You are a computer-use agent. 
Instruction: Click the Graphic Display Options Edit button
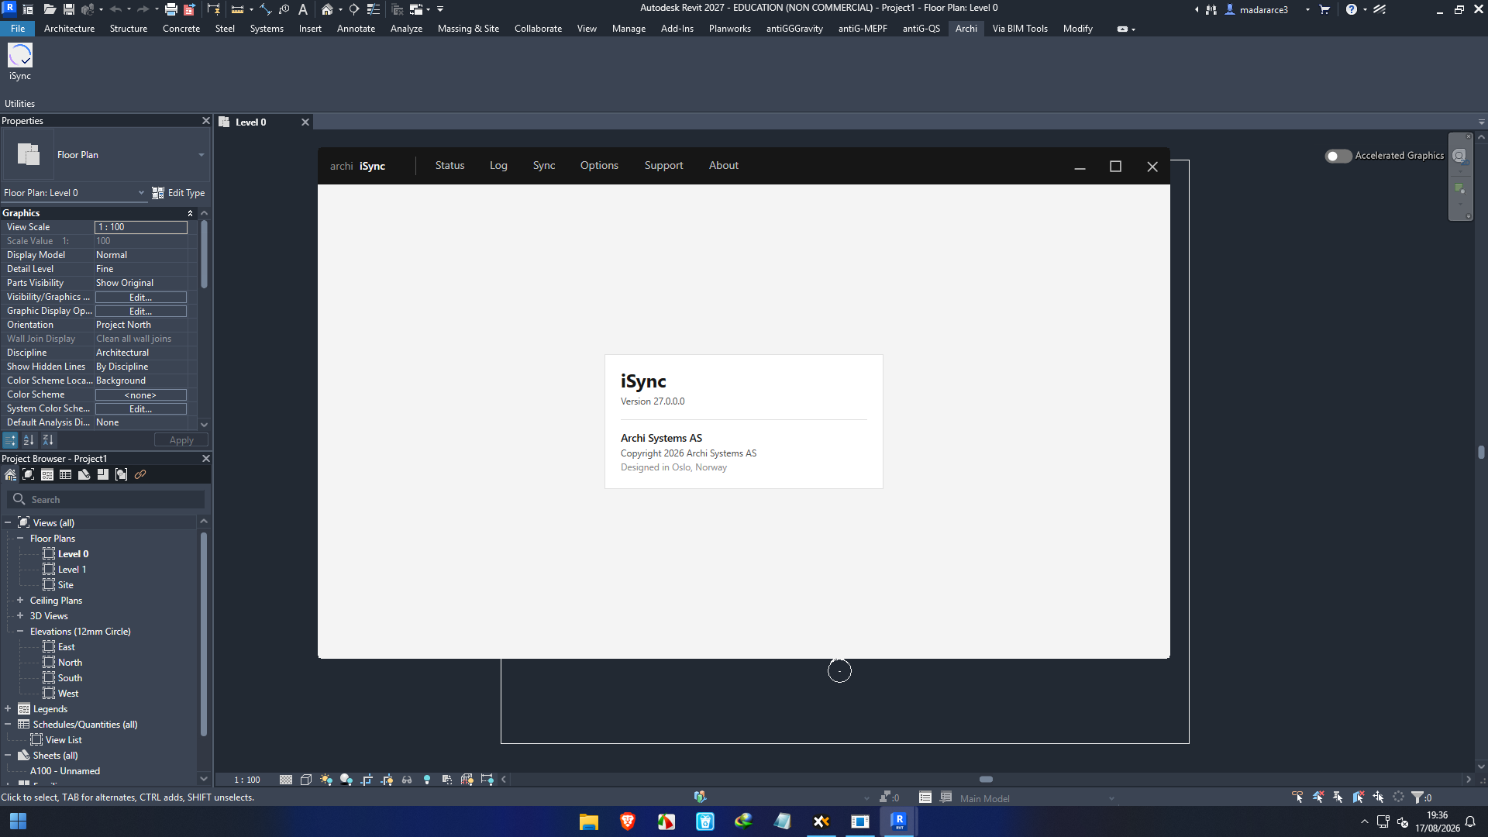[140, 312]
